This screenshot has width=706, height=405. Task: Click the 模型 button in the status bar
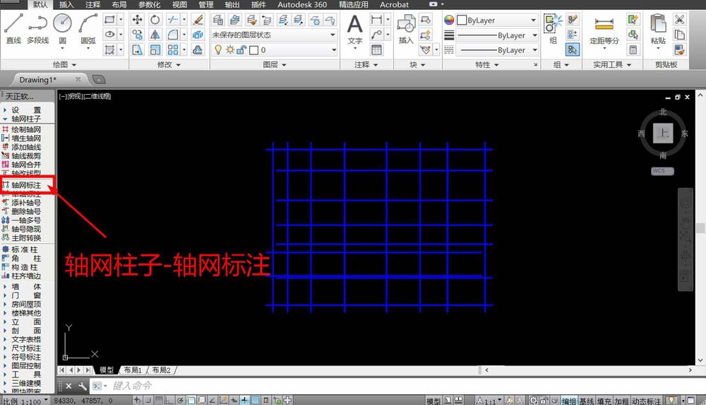click(433, 401)
